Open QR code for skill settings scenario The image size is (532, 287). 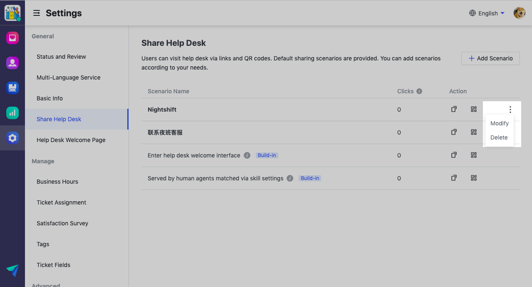473,178
